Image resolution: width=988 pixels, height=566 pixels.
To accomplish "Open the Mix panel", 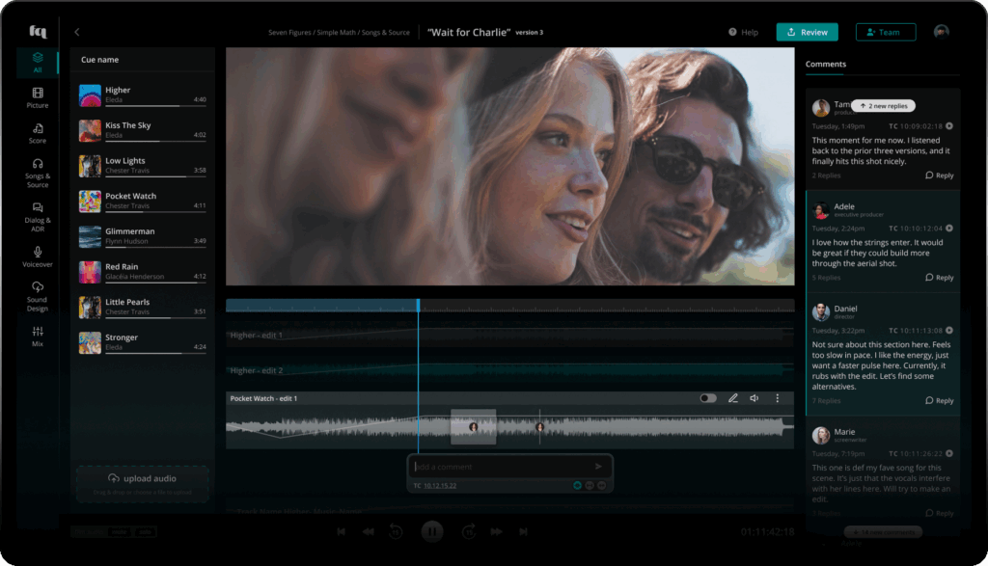I will pos(38,337).
